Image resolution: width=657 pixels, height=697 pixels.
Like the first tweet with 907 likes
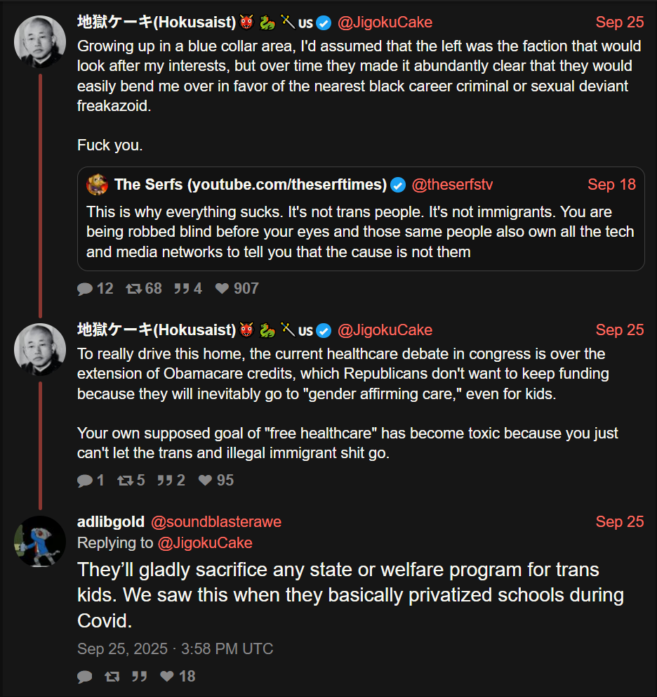click(222, 289)
